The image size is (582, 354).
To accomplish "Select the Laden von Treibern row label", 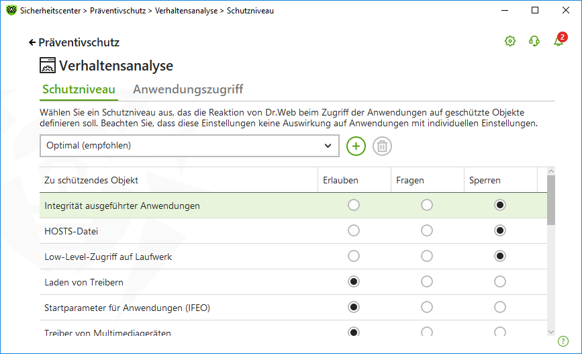I will 84,282.
